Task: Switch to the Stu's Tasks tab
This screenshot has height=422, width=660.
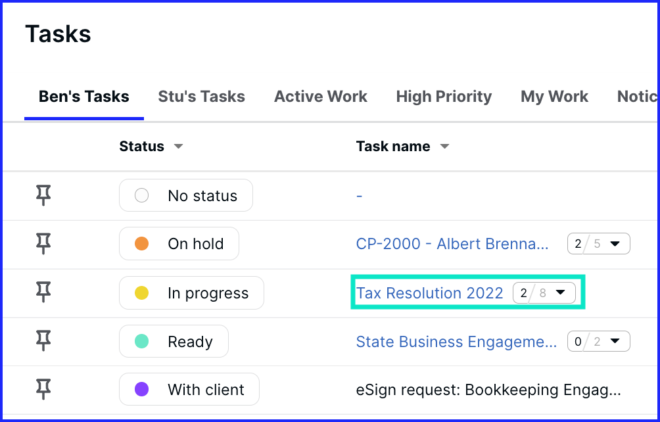Action: pyautogui.click(x=201, y=97)
